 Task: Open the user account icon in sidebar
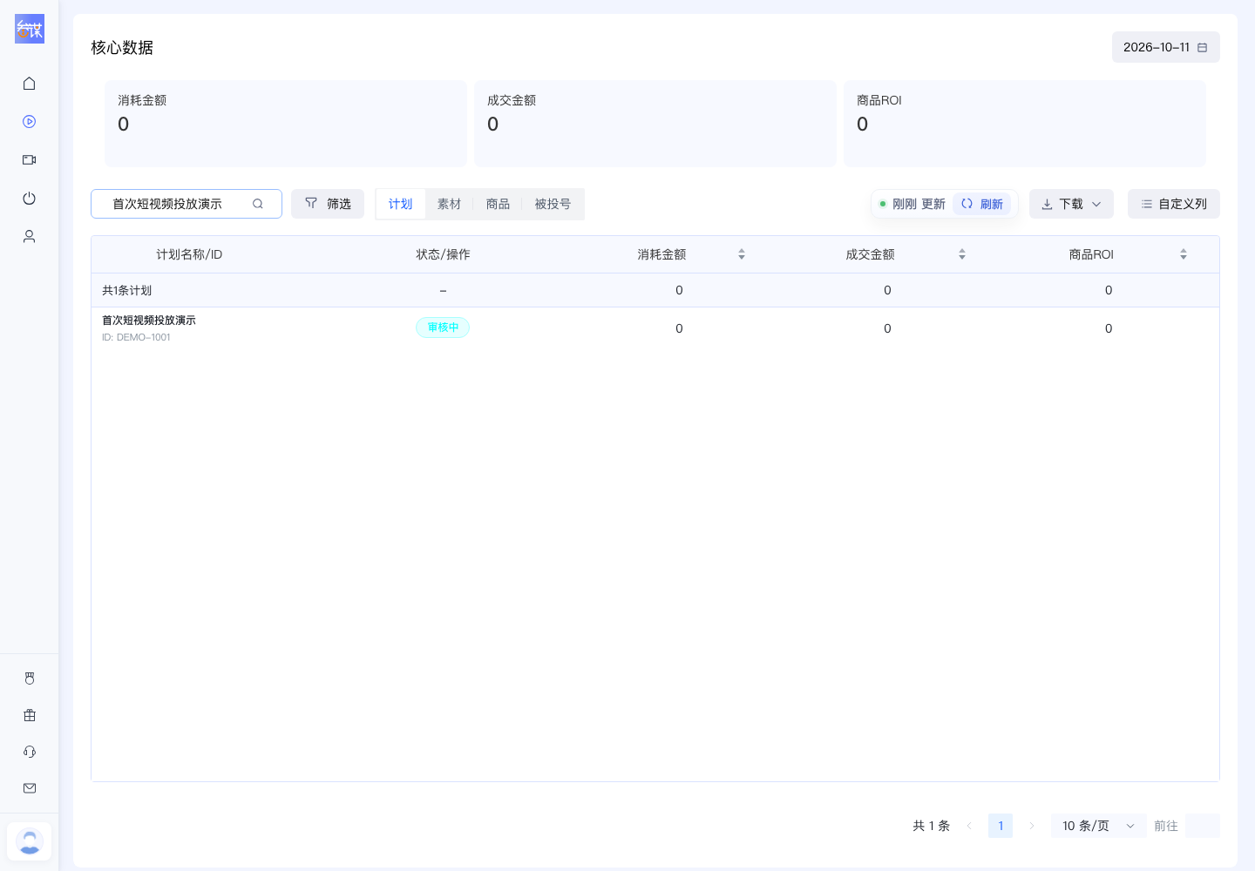point(30,237)
